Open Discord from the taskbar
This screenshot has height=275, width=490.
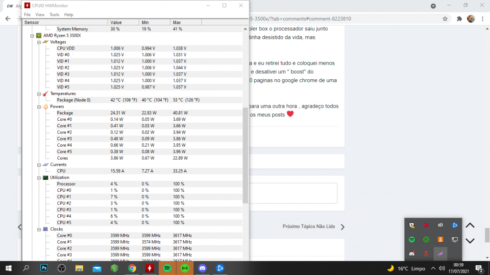pyautogui.click(x=202, y=268)
